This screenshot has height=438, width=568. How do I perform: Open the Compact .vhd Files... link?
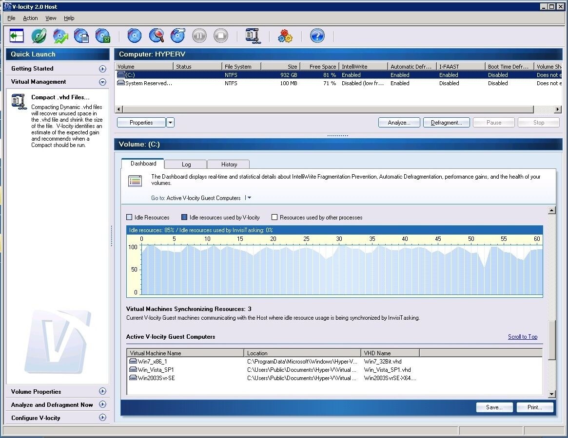tap(60, 97)
